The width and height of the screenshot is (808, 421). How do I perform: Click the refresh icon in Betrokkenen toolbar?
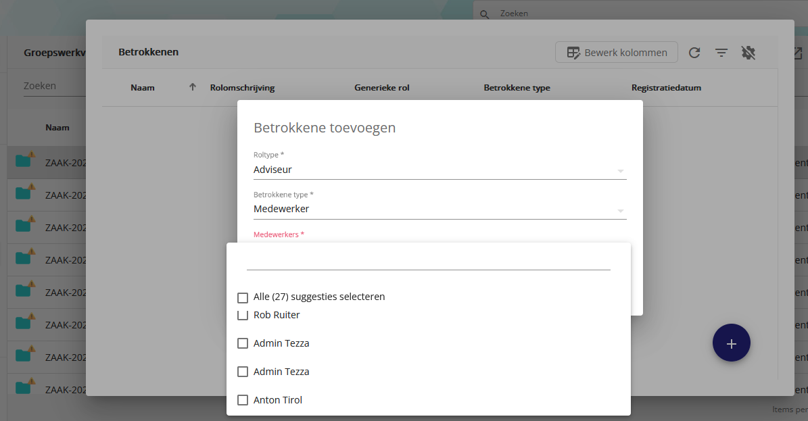(x=694, y=53)
